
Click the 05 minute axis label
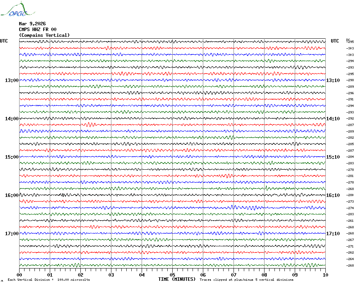pos(173,275)
